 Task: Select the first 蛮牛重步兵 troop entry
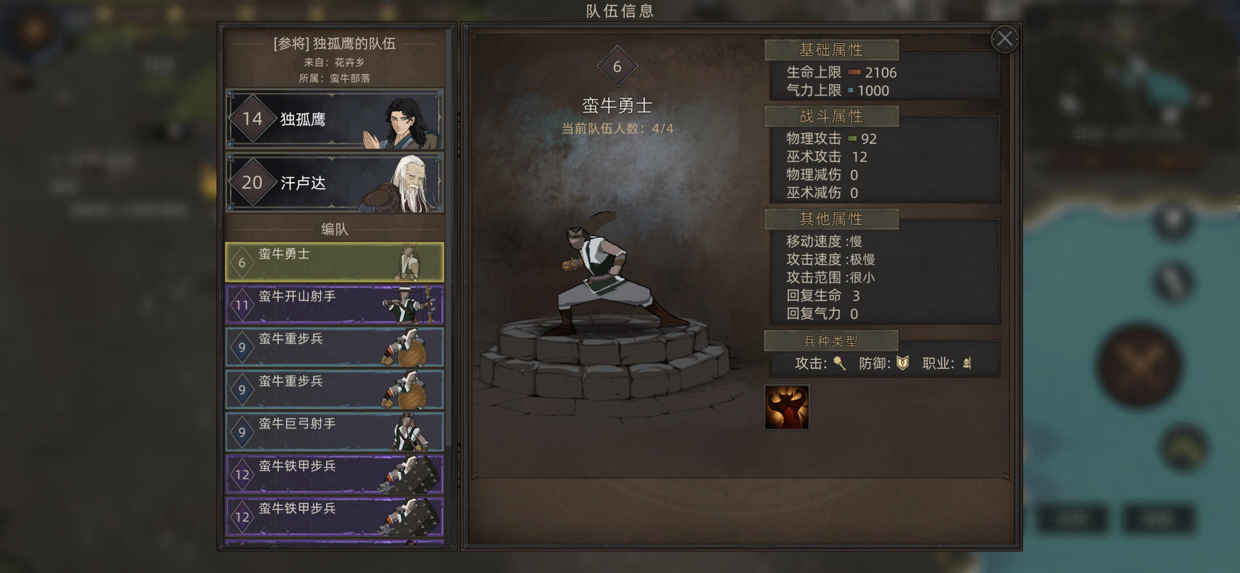click(x=335, y=347)
